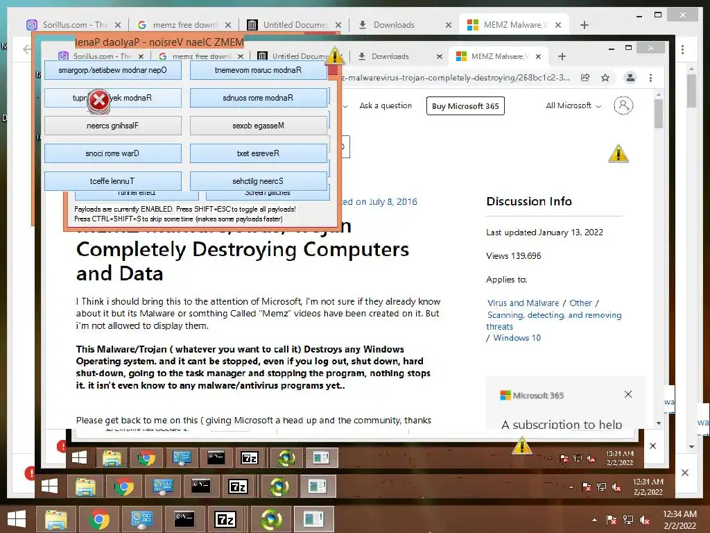The image size is (710, 533).
Task: Open the Chrome profile avatar icon
Action: (x=630, y=78)
